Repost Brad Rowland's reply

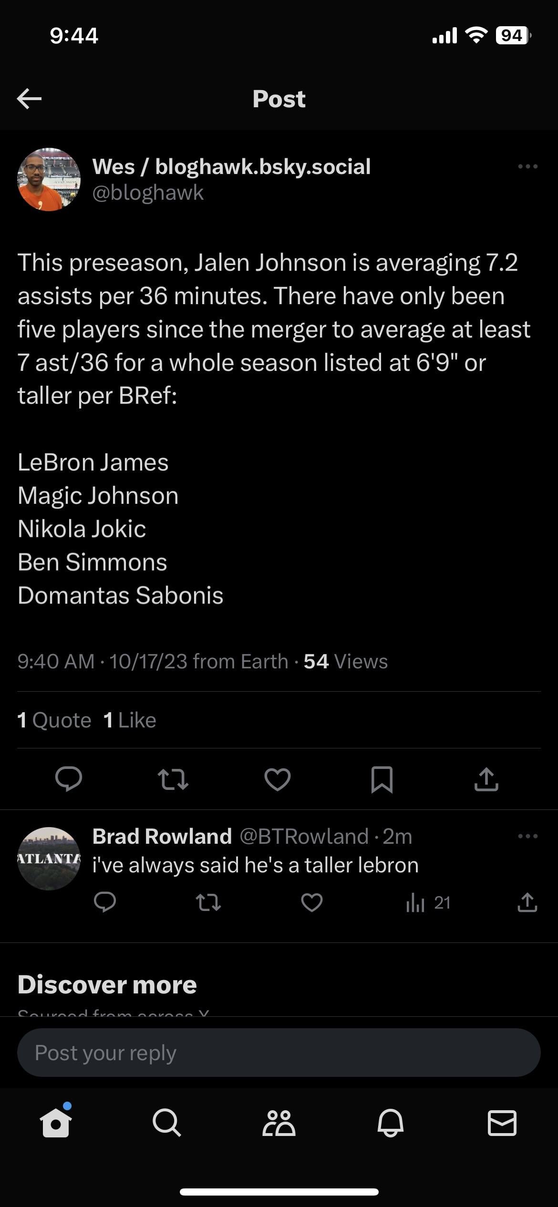coord(208,902)
